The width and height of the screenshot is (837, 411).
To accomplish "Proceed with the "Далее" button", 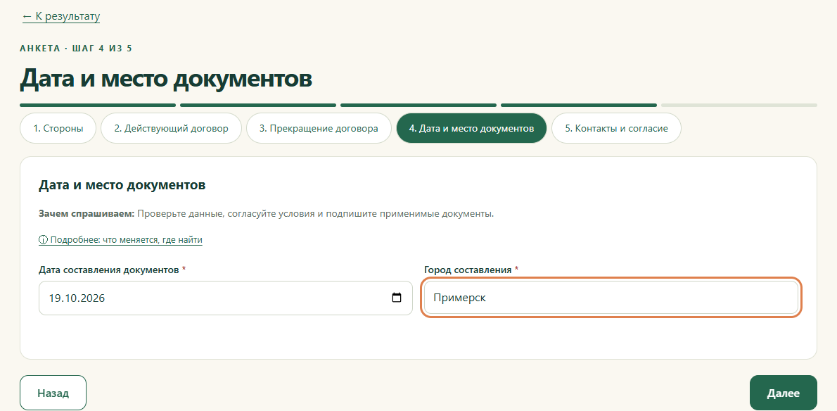I will click(783, 393).
